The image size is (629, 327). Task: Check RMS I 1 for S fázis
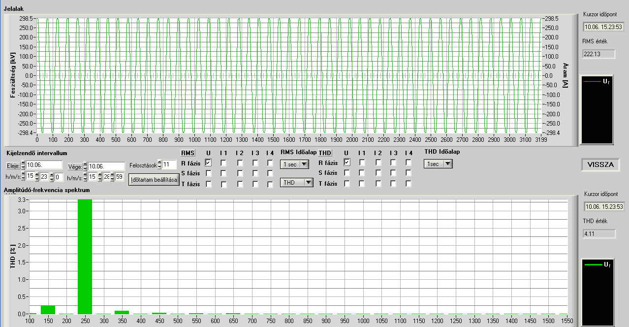tap(223, 173)
